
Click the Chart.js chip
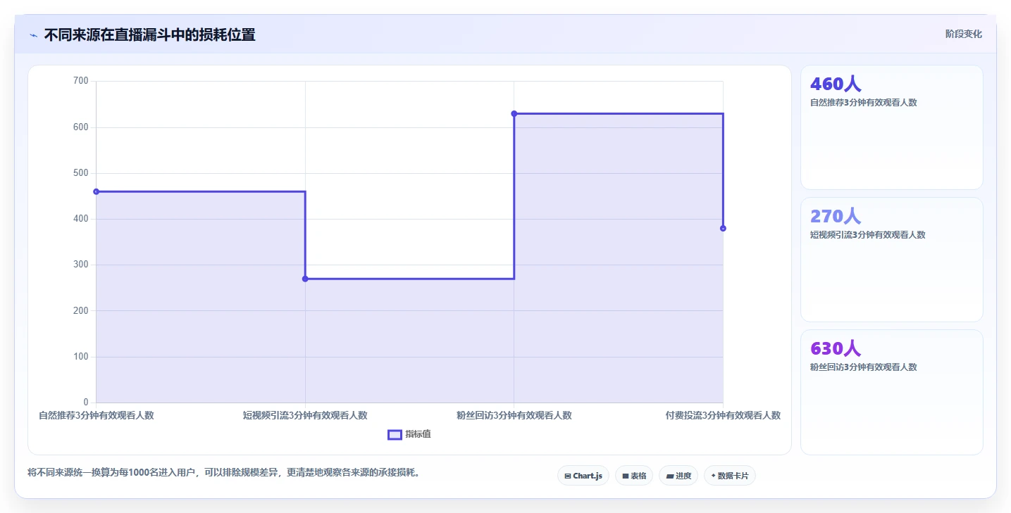click(583, 476)
